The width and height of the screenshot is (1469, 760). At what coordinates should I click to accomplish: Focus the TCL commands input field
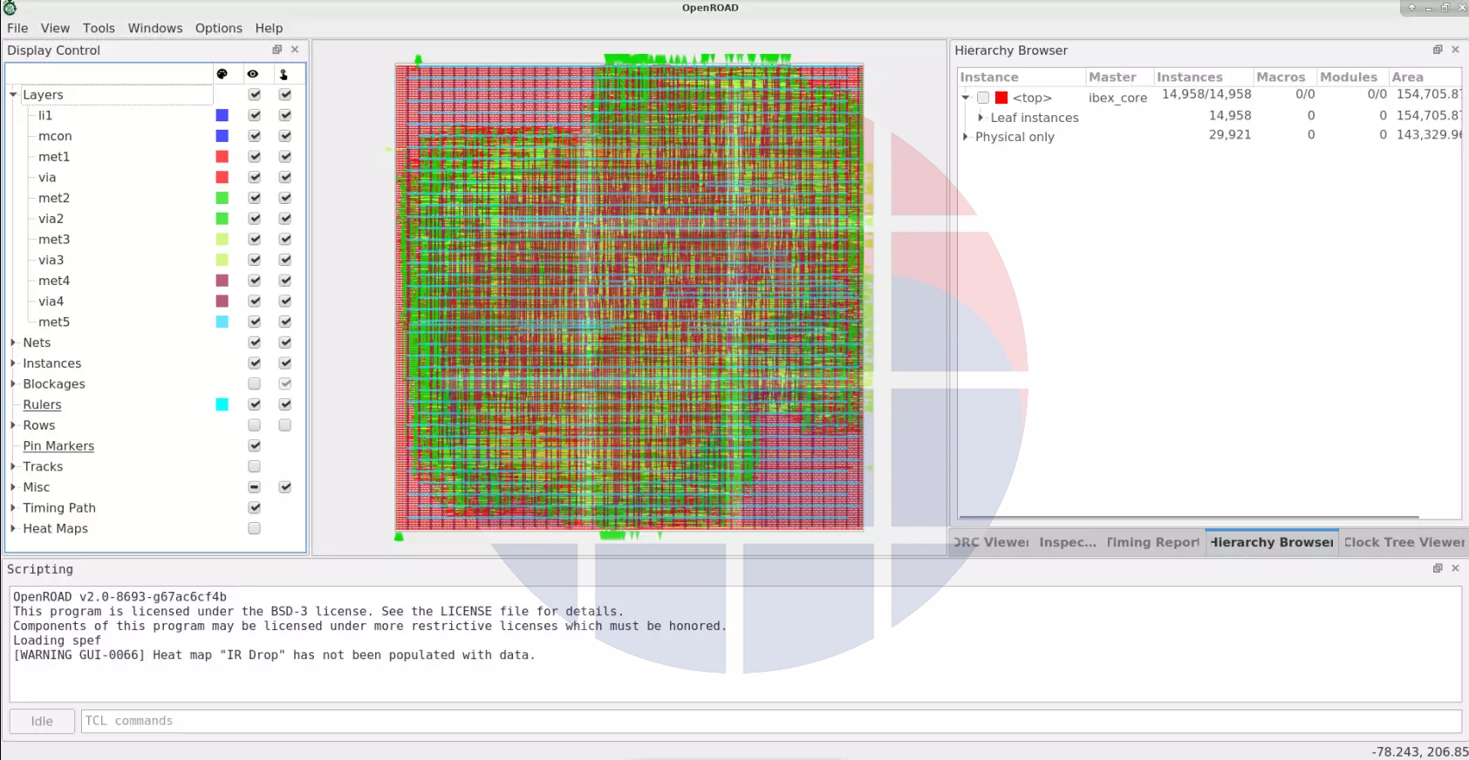click(771, 721)
